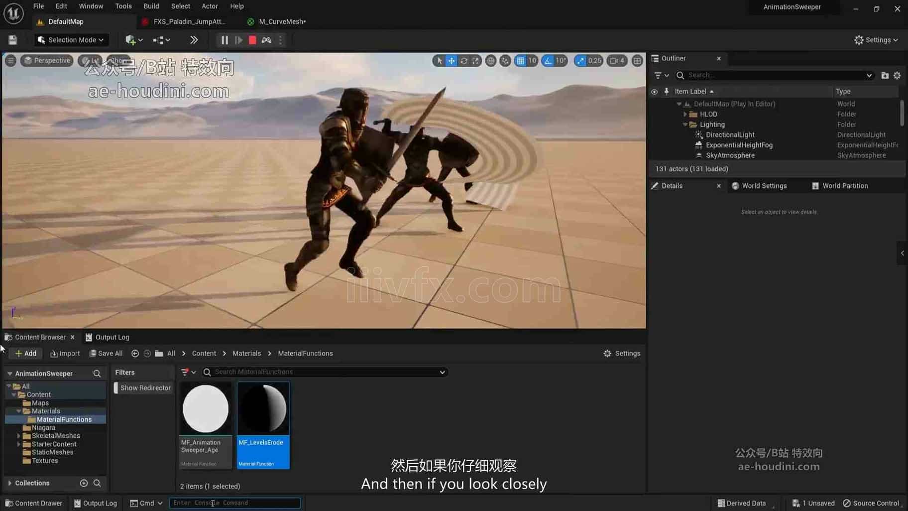Open scale snap value 0,25 dropdown
Viewport: 908px width, 511px height.
(594, 61)
